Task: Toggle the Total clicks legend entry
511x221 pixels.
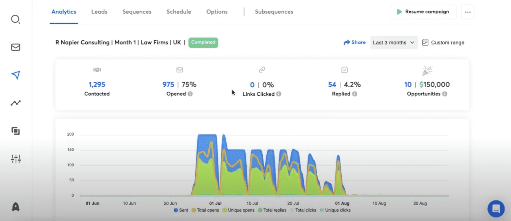Action: 303,210
